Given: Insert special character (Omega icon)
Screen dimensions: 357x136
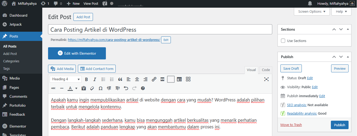Looking at the screenshot, I should [x=101, y=88].
